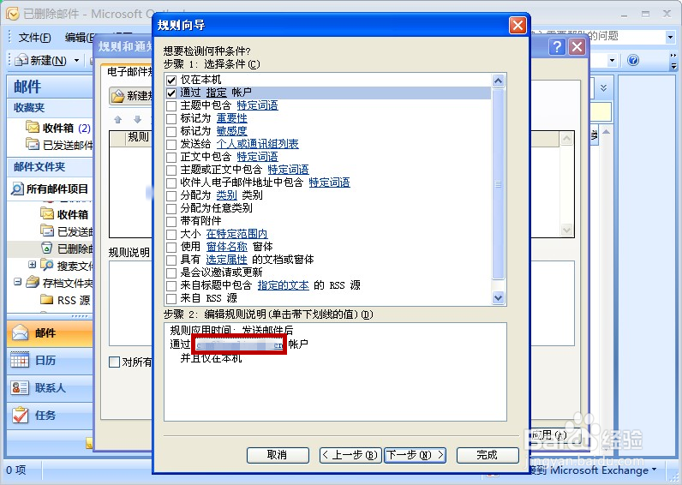
Task: Click the 指定的文本 RSS link
Action: (x=283, y=285)
